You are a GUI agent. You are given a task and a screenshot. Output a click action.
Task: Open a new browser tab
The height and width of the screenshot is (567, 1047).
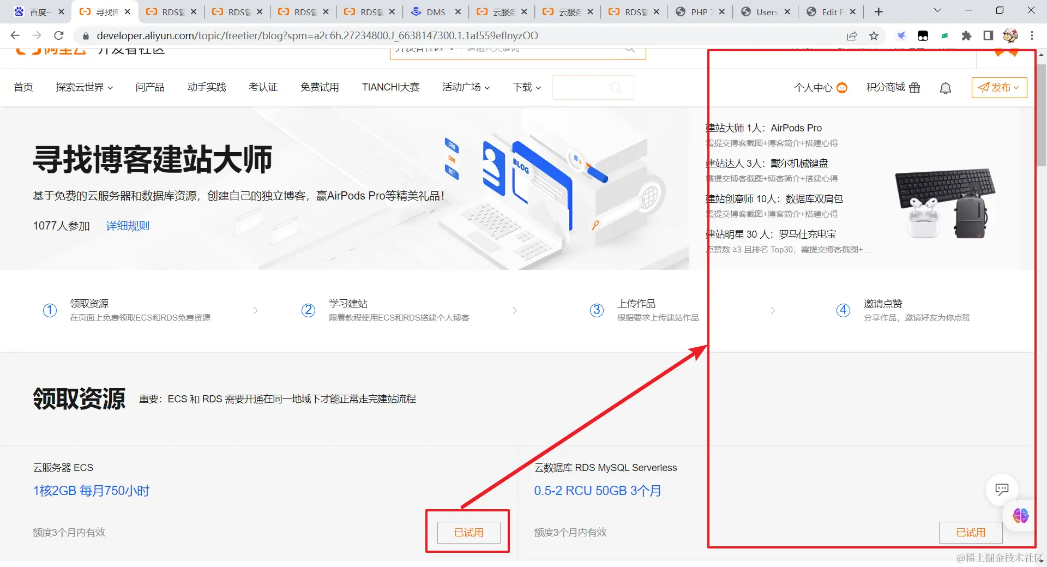878,11
